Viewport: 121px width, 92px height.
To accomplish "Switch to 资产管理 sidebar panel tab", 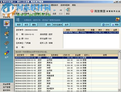I will coord(7,87).
